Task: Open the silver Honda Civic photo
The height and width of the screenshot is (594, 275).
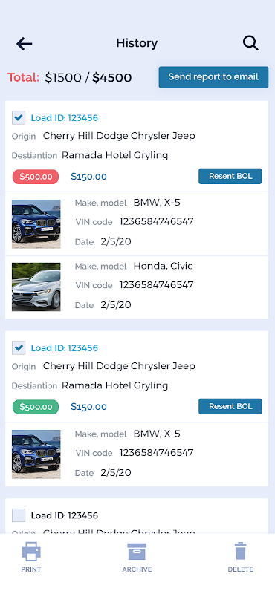Action: 36,287
